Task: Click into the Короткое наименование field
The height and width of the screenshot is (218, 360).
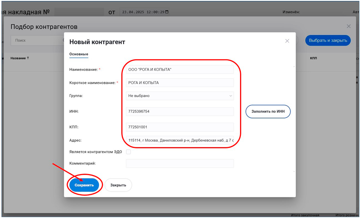Action: (180, 83)
